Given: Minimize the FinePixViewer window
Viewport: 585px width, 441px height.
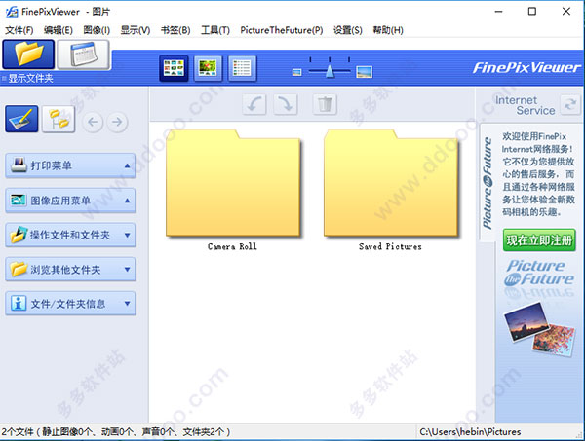Looking at the screenshot, I should pos(498,12).
